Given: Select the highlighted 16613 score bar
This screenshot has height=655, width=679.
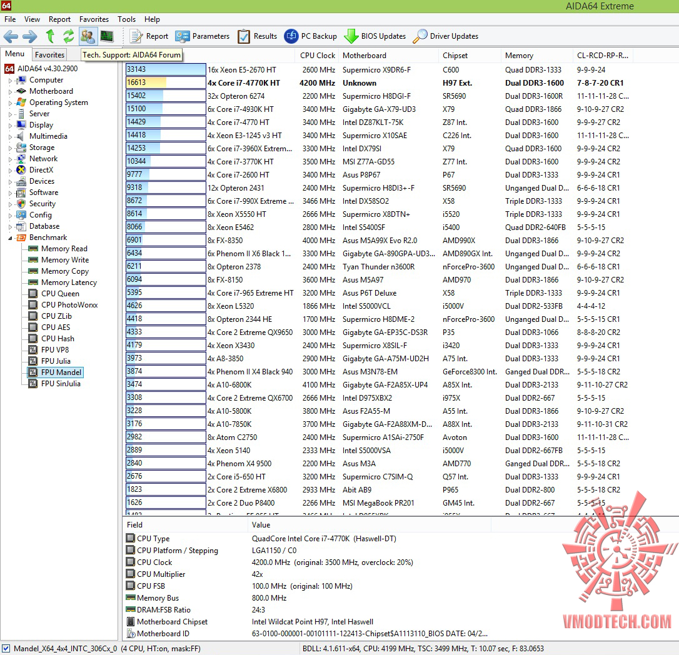Looking at the screenshot, I should click(166, 82).
